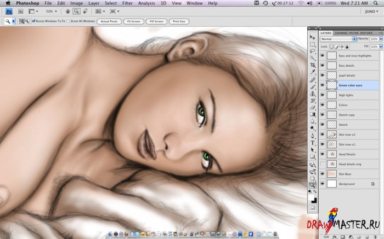Click the Rotate View tool in application bar

click(x=85, y=11)
